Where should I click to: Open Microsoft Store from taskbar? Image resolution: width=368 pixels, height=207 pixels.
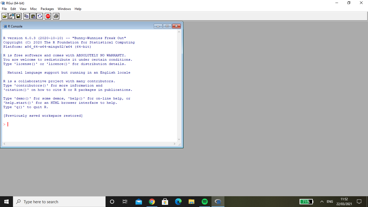click(165, 202)
